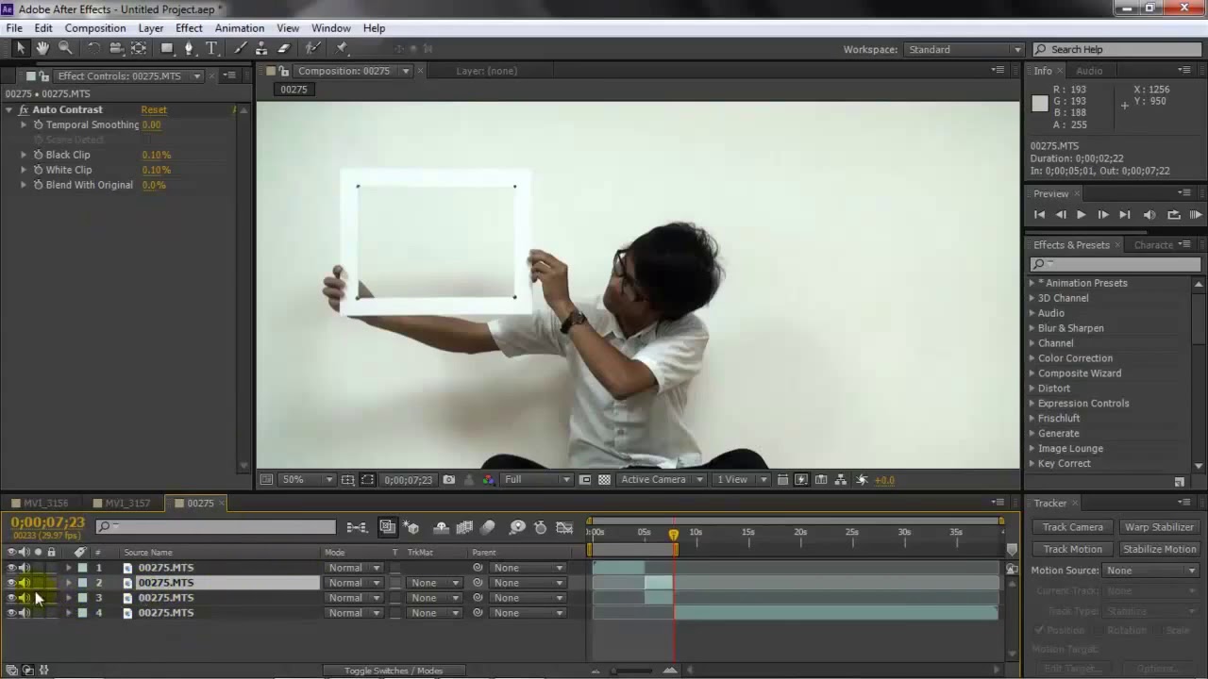Viewport: 1208px width, 679px height.
Task: Open the 50% magnification dropdown
Action: [x=307, y=480]
